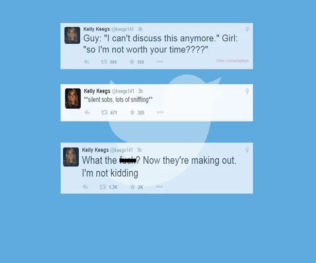Click location pin on "silent sobs" tweet
The height and width of the screenshot is (263, 316).
click(x=247, y=91)
